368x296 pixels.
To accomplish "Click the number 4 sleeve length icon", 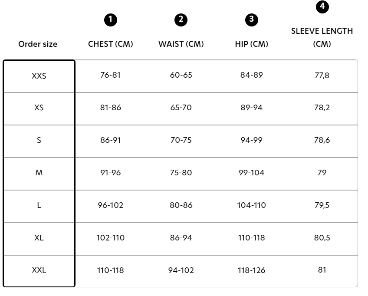I will tap(322, 7).
